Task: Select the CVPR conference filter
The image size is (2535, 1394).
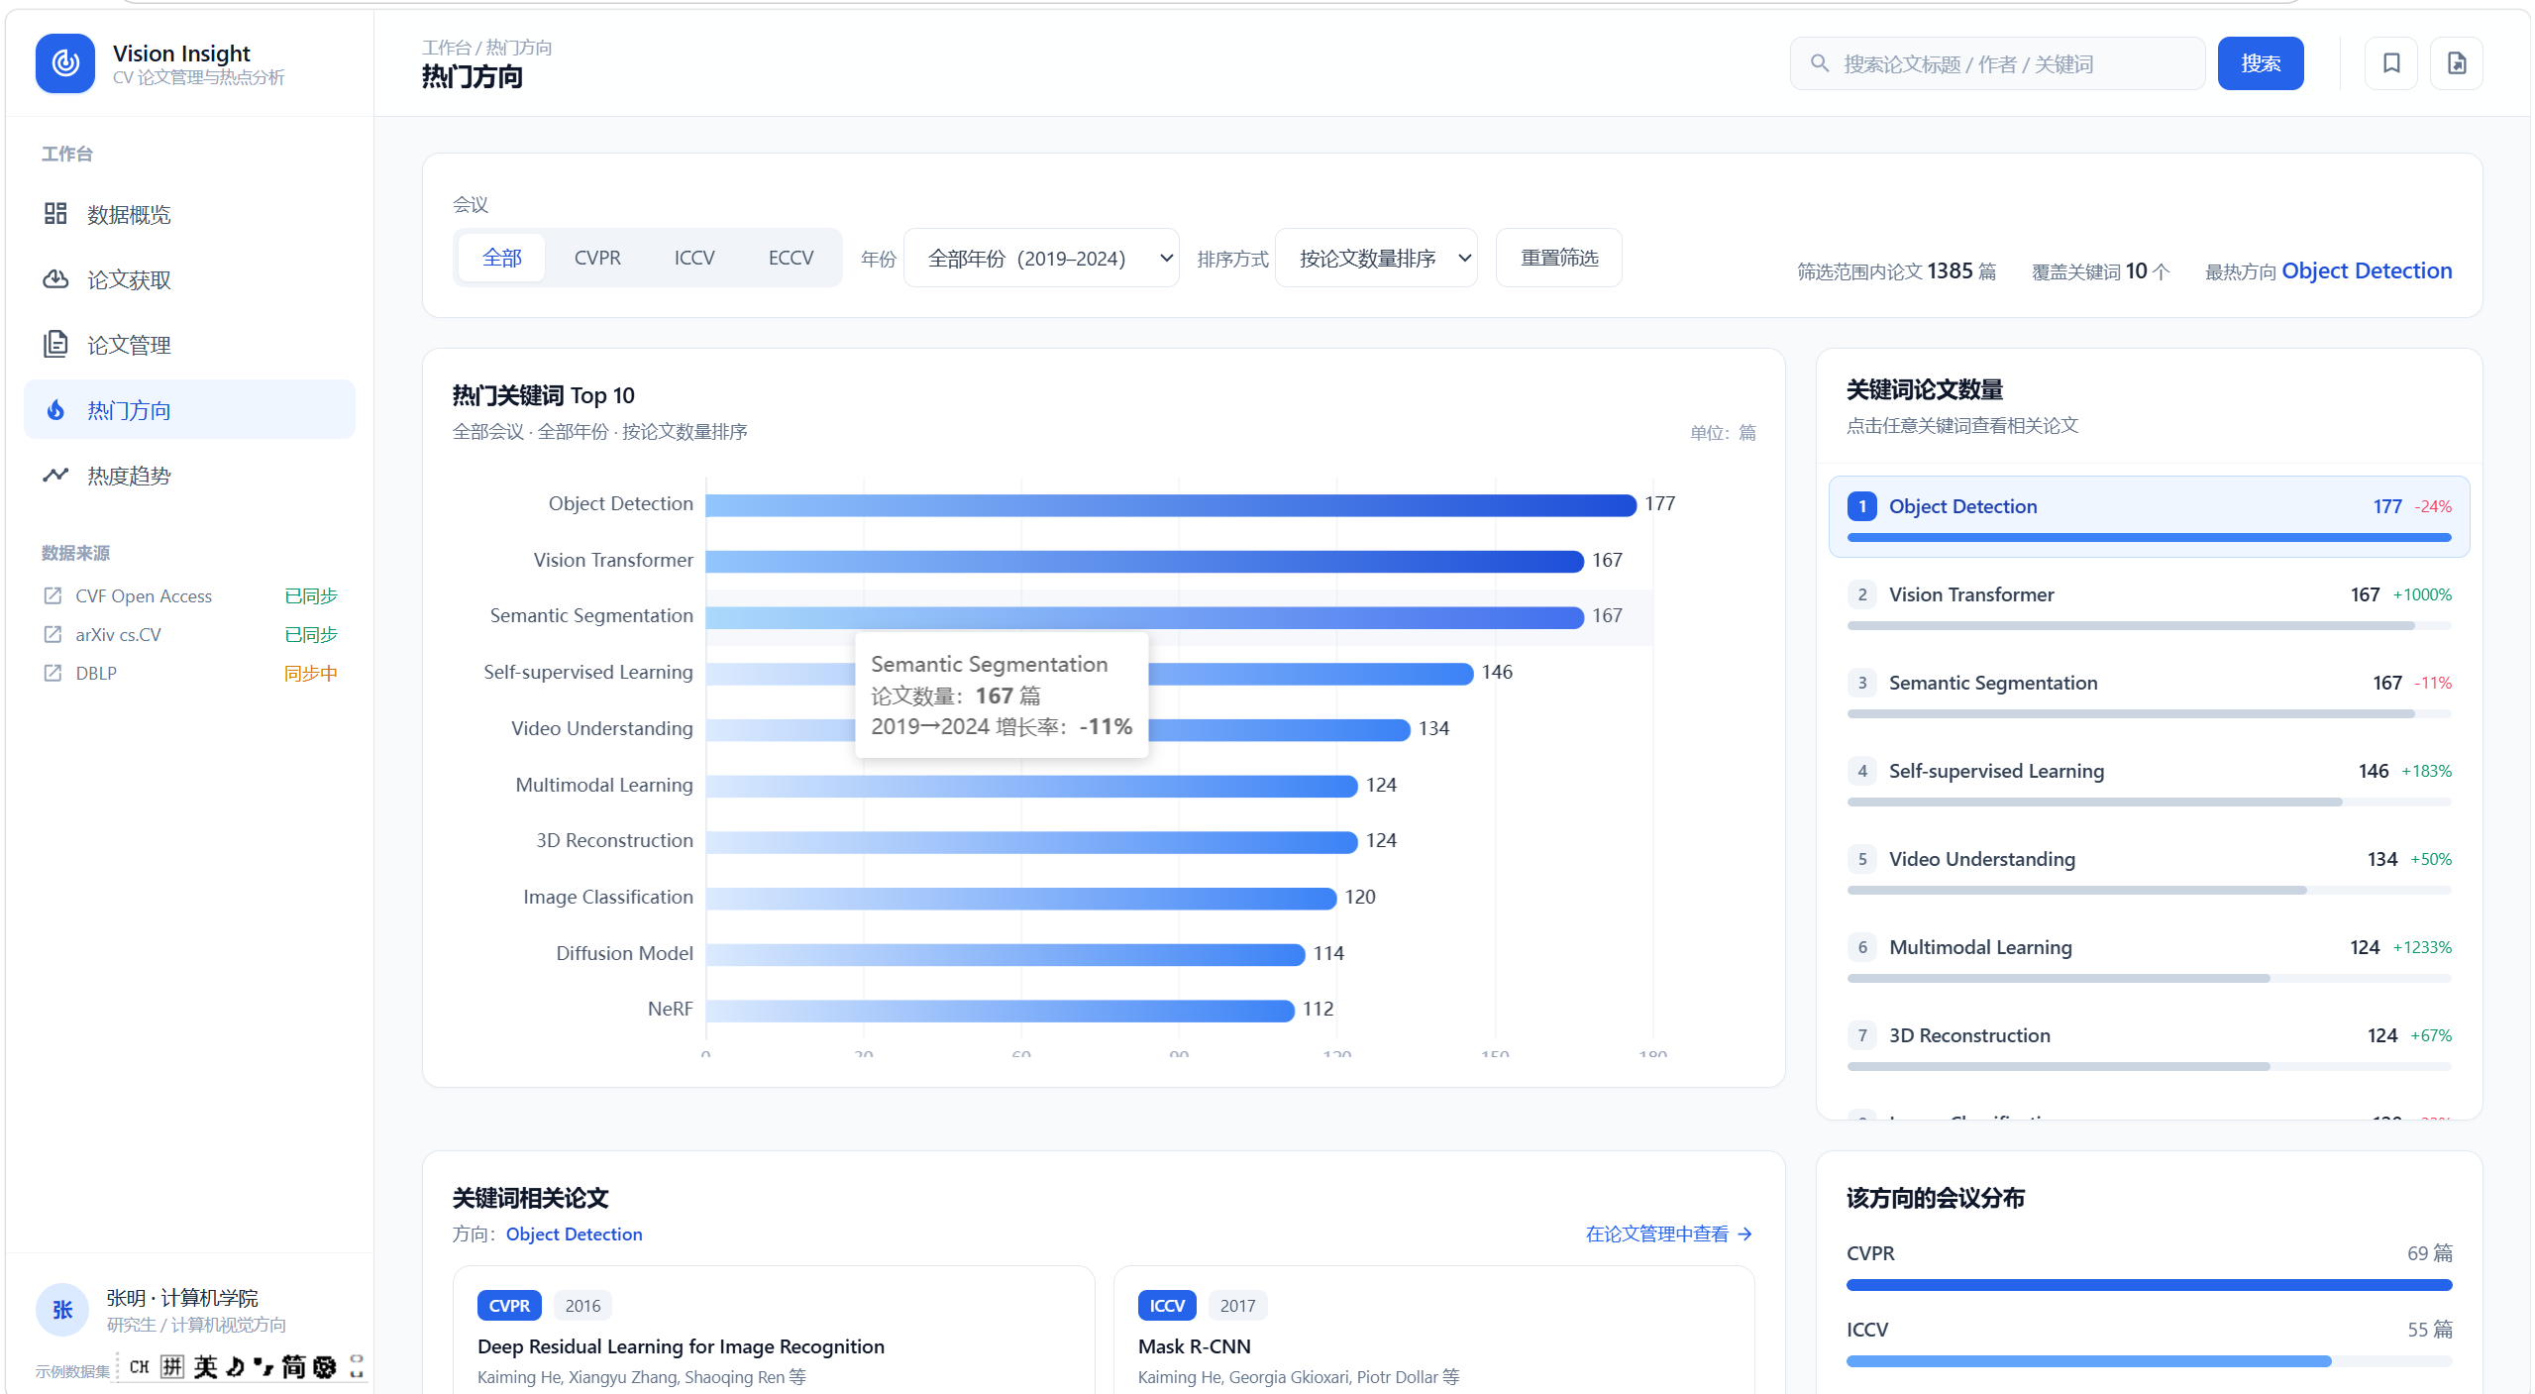Action: click(x=597, y=258)
